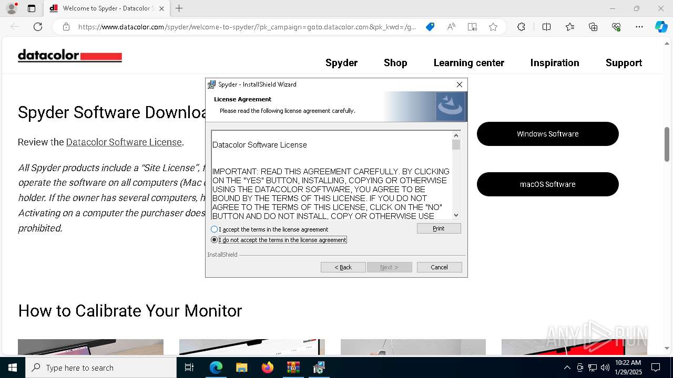Image resolution: width=673 pixels, height=378 pixels.
Task: Open the Collections icon
Action: (x=593, y=27)
